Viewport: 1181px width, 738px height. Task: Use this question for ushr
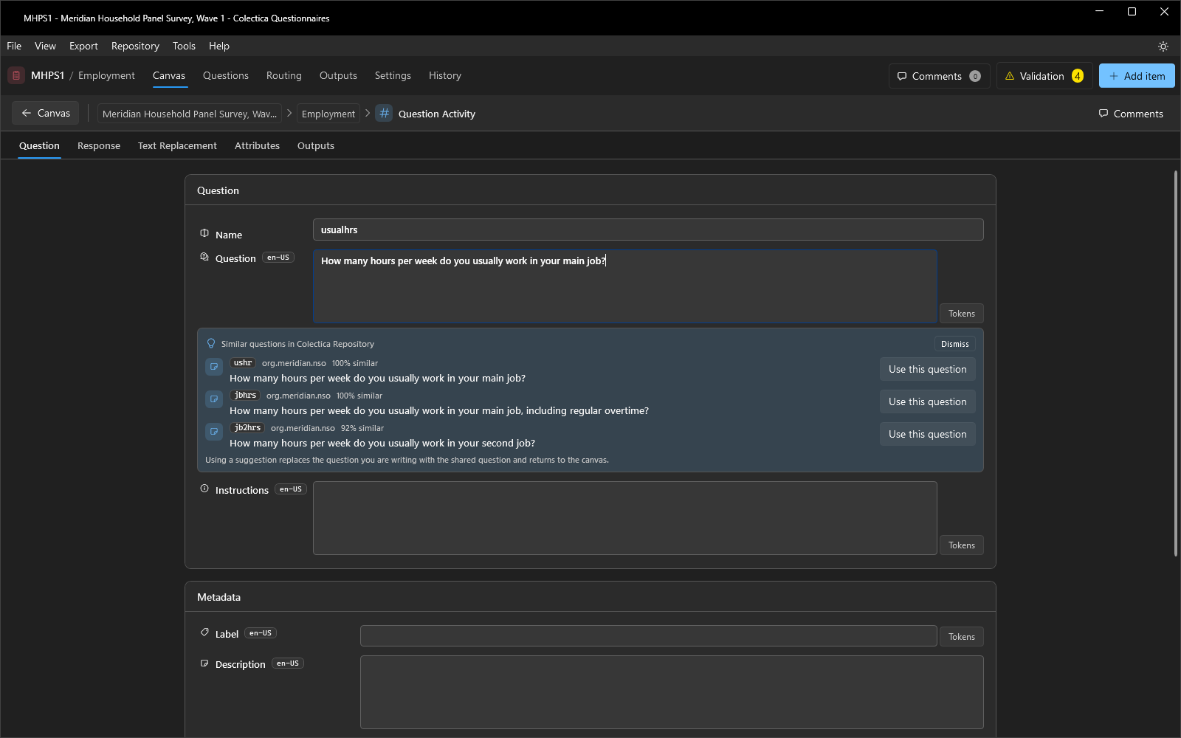point(928,369)
